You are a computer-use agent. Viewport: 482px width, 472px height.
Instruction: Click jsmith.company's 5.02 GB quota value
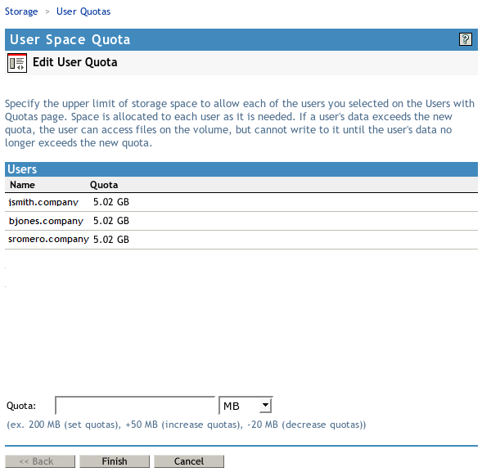click(111, 202)
